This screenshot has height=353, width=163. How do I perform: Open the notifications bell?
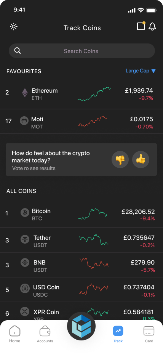(x=152, y=27)
